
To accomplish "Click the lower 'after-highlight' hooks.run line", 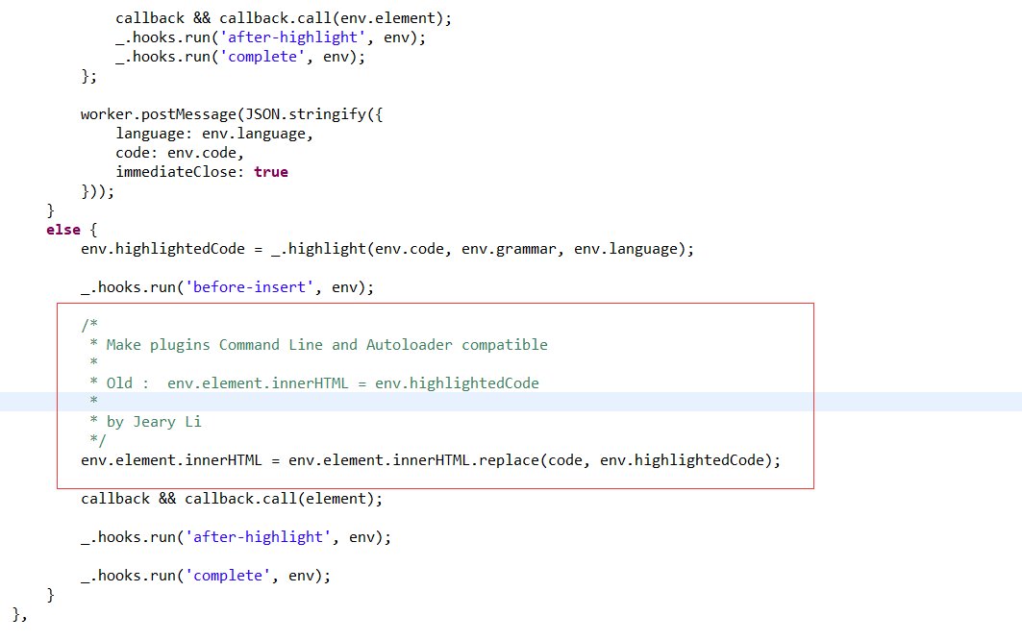I will point(236,537).
